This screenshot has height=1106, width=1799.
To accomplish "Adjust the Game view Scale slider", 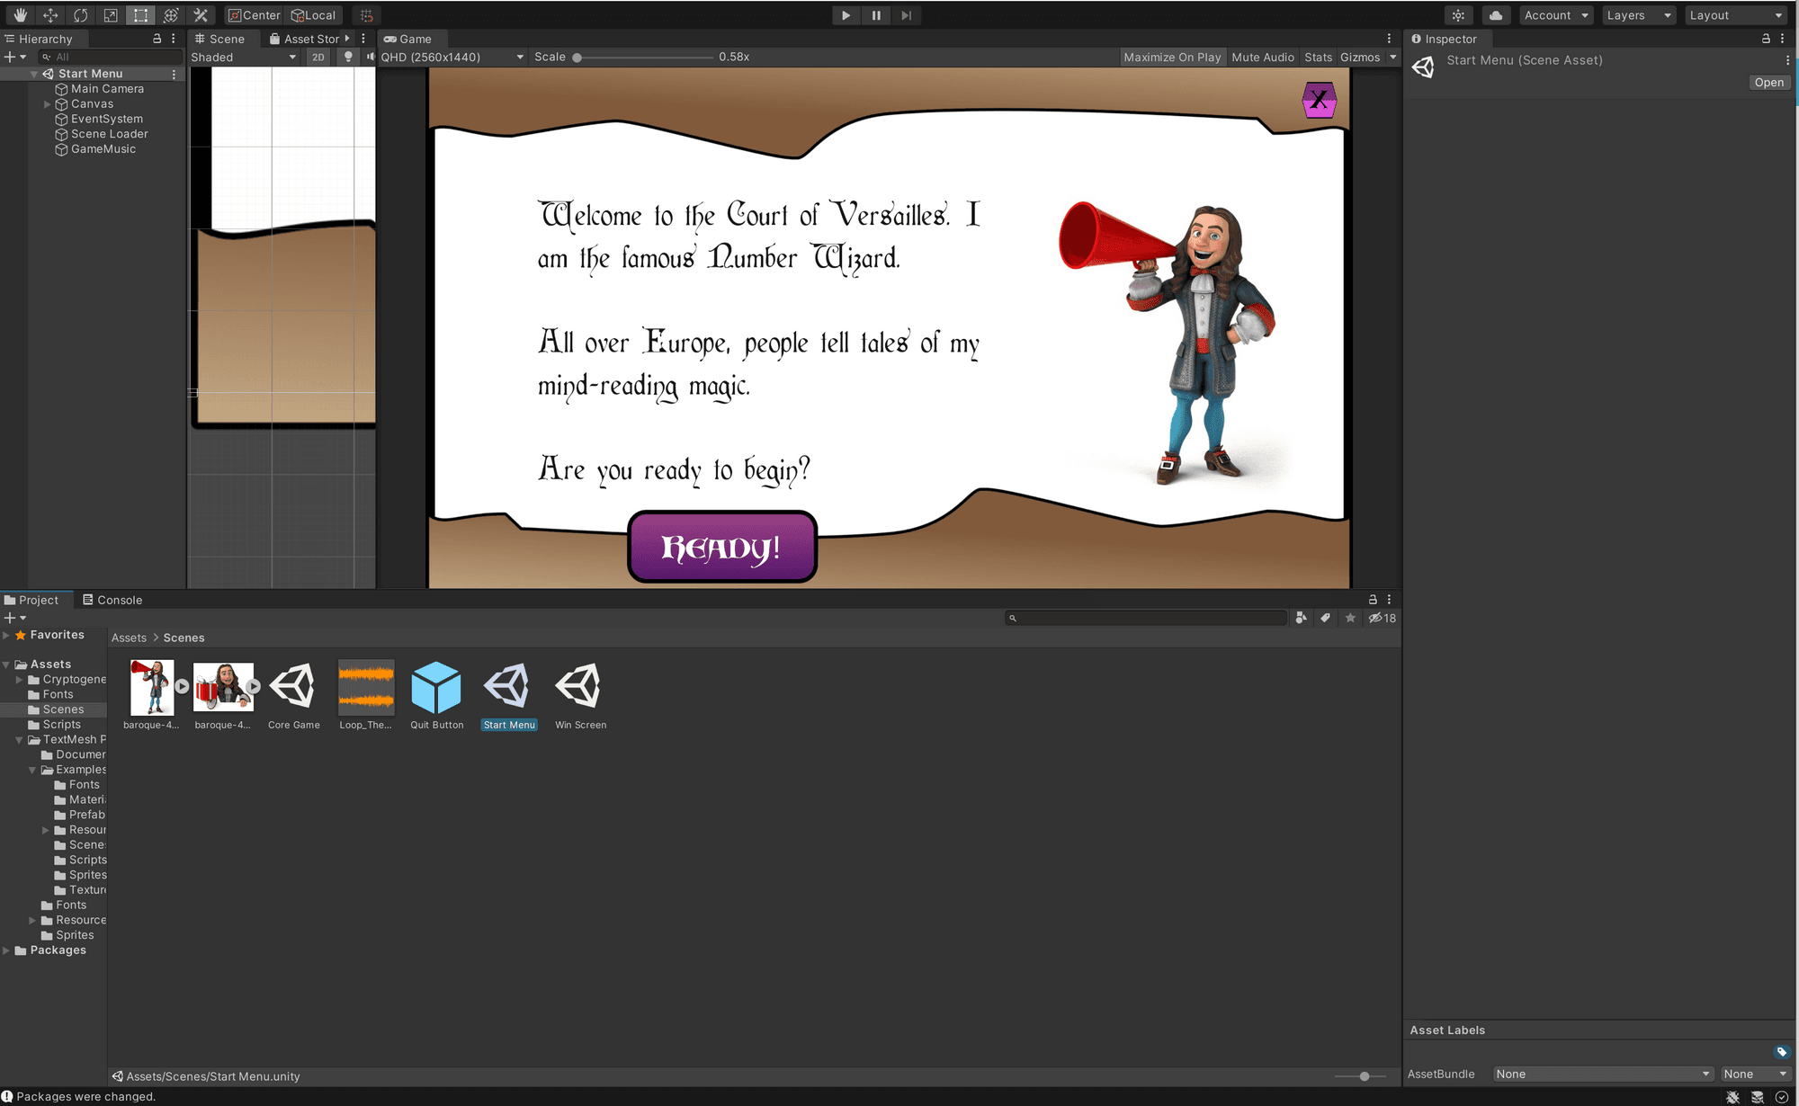I will coord(577,57).
